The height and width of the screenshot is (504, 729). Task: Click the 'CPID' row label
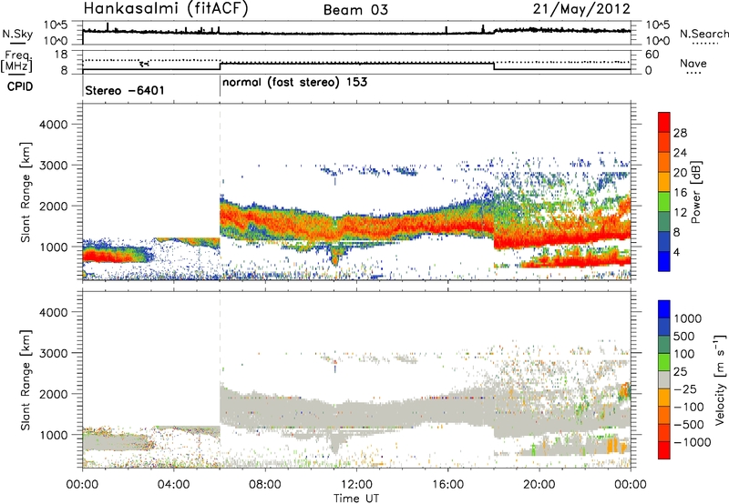click(x=19, y=86)
